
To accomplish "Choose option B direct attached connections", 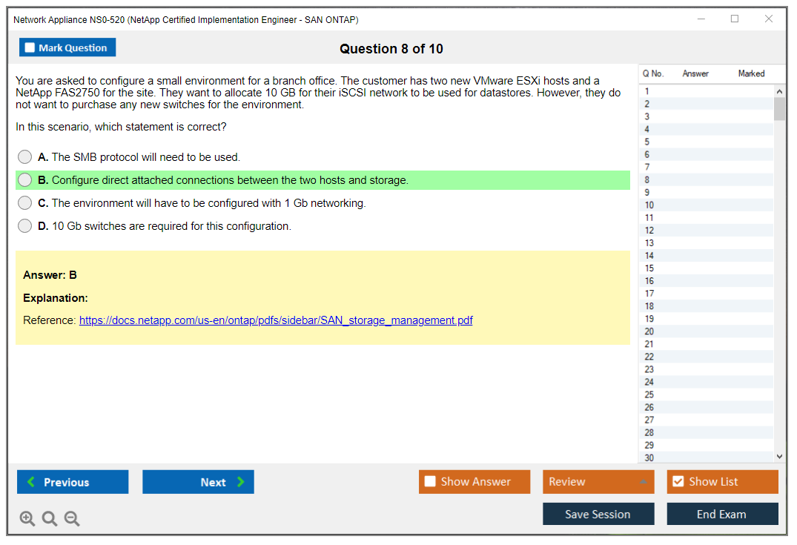I will [25, 180].
